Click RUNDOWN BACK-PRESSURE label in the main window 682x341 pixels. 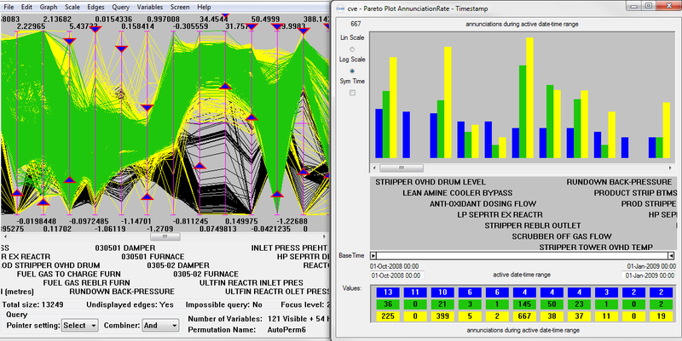pos(122,292)
